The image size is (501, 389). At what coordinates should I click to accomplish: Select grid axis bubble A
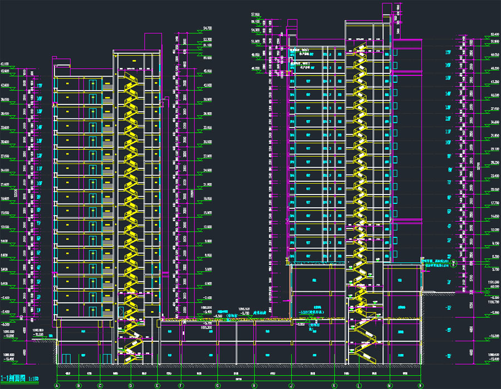click(x=57, y=386)
